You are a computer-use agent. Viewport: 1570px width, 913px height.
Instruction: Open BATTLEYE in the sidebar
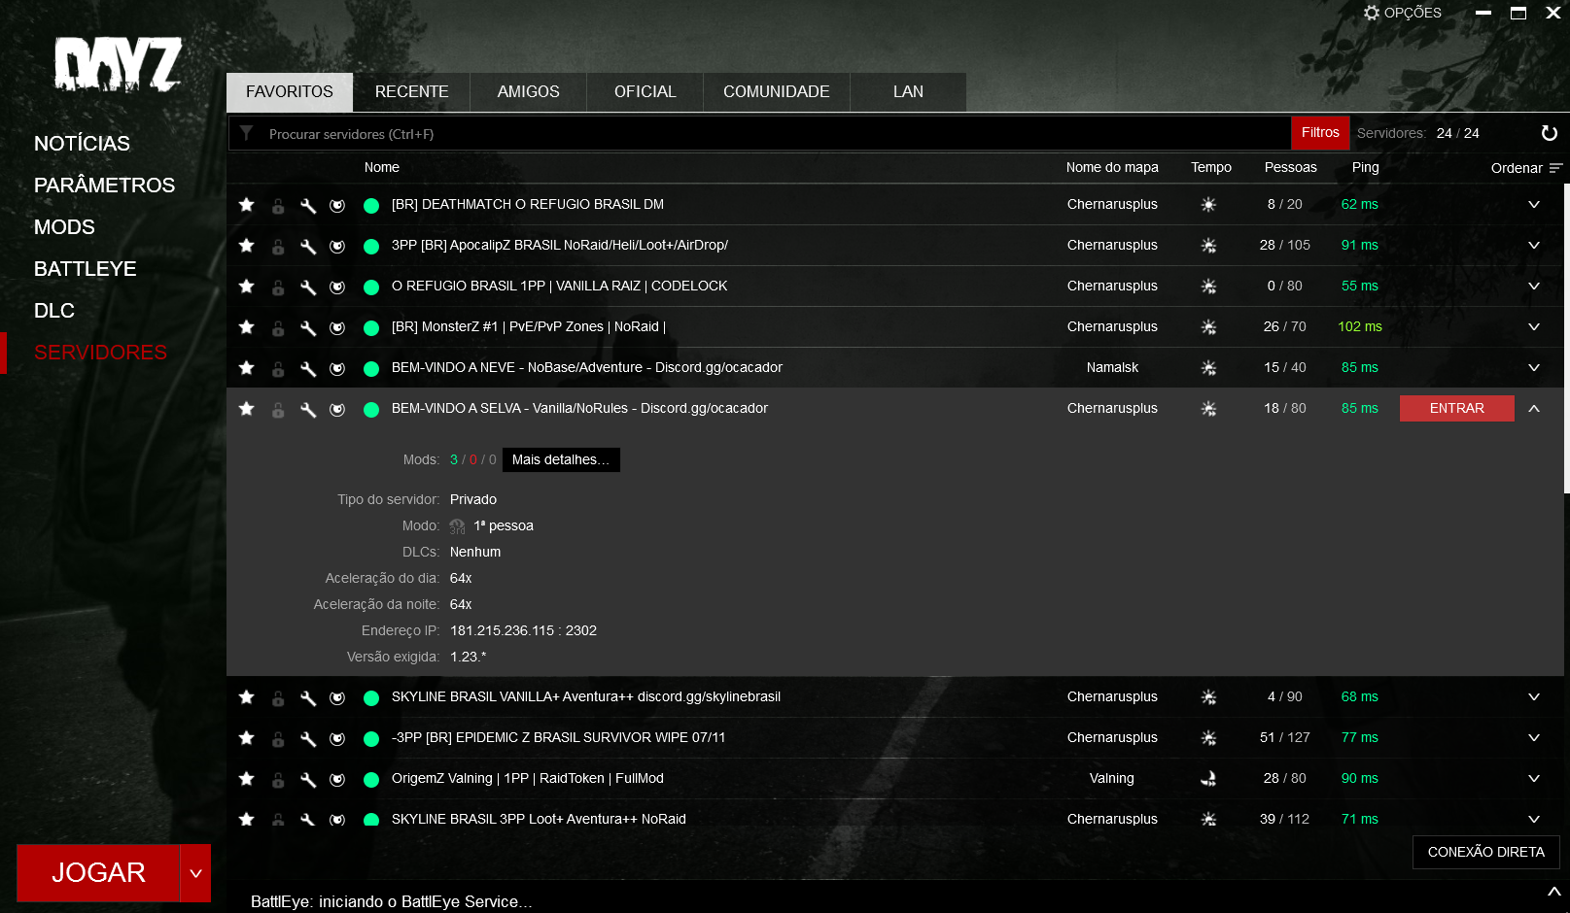[x=86, y=269]
